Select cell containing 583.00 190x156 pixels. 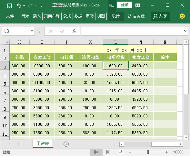[90, 133]
